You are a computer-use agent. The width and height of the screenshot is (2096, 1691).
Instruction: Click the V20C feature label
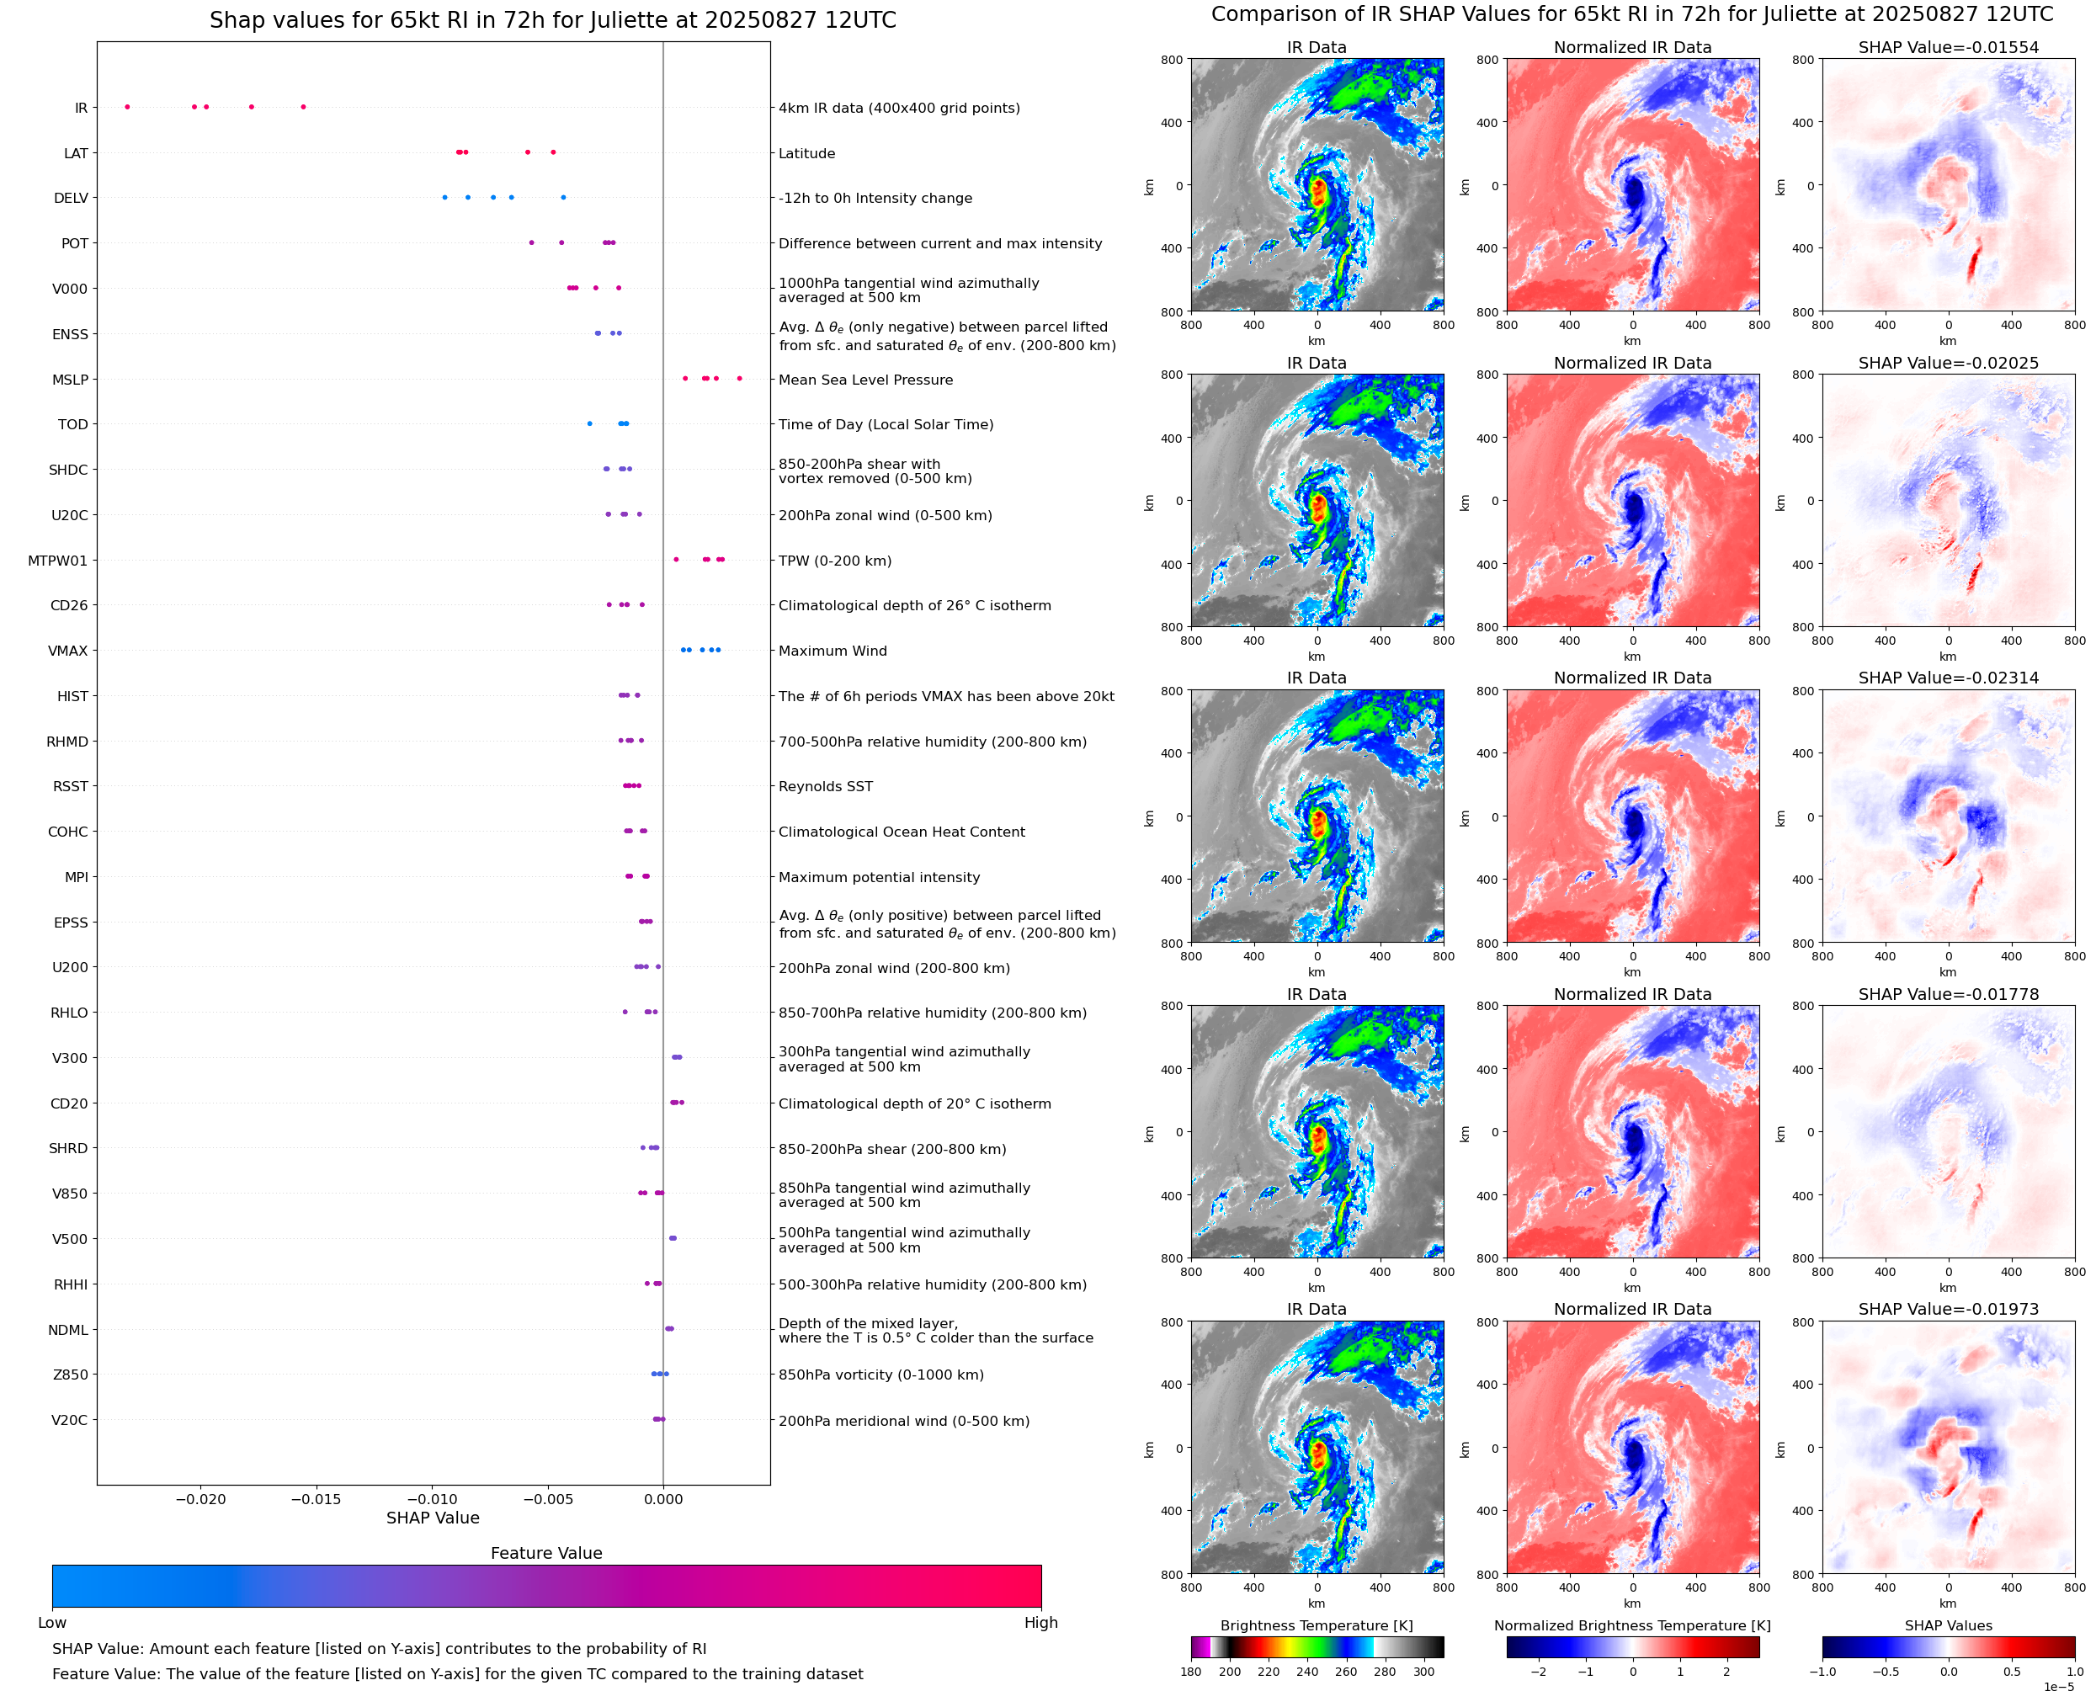pos(69,1420)
